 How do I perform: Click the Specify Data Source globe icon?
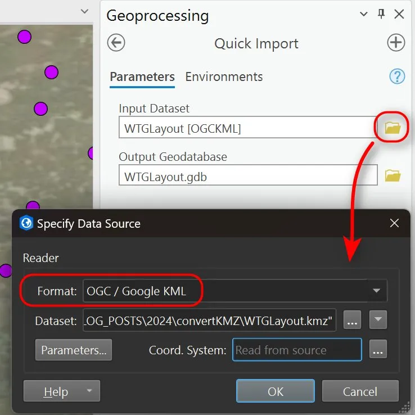click(x=26, y=223)
